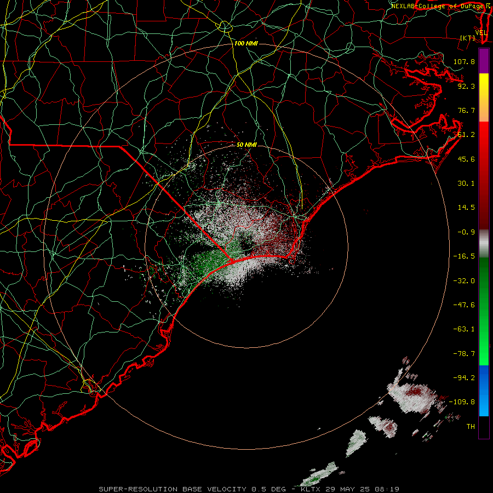Viewport: 493px width, 493px height.
Task: Select the -0.9 scale value
Action: [466, 232]
